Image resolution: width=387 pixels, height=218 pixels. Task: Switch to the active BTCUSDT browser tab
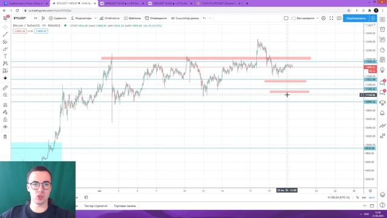pos(74,4)
